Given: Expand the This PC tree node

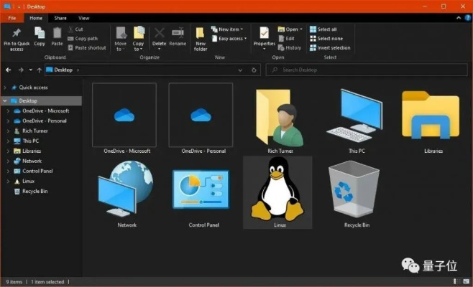Looking at the screenshot, I should coord(8,141).
